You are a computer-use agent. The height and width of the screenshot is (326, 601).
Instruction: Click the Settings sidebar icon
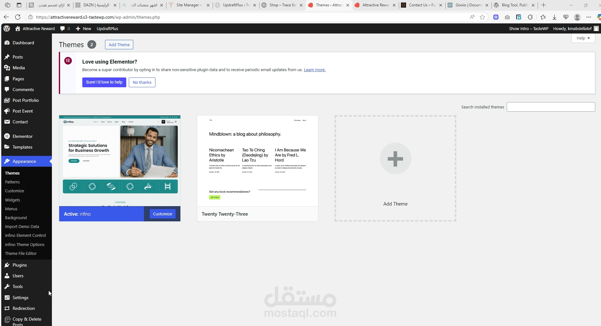click(7, 298)
